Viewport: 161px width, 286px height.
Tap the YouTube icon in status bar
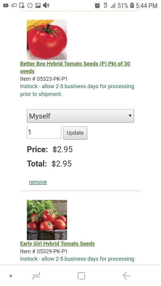click(6, 5)
